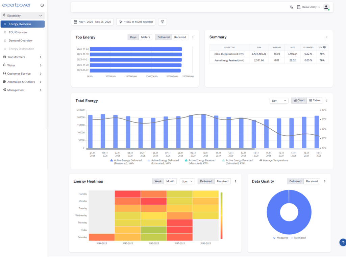This screenshot has width=346, height=260.
Task: Click the expertpower logo
Action: (x=16, y=5)
